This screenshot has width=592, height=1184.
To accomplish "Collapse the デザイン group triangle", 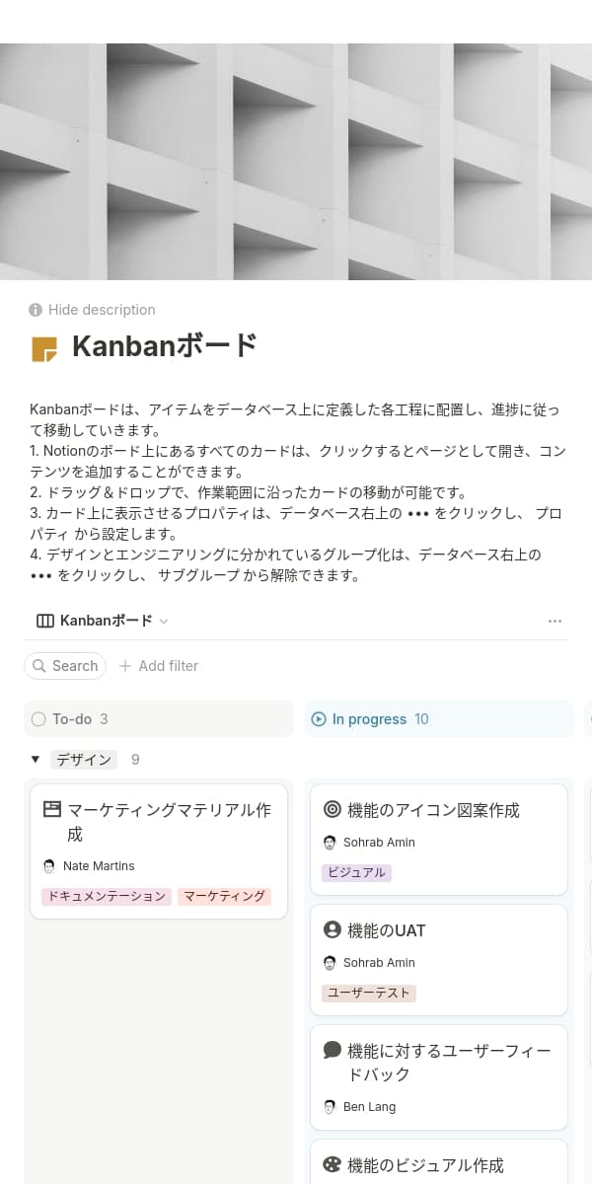I will point(36,760).
